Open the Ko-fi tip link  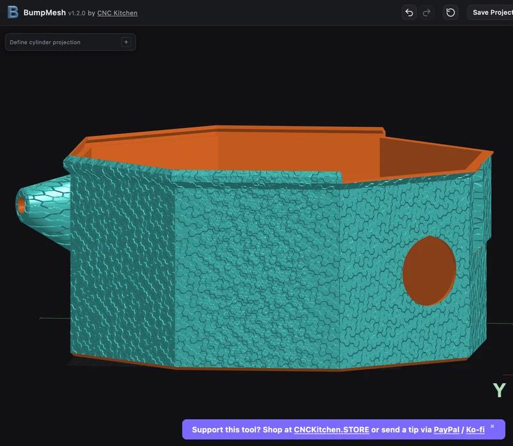pos(475,429)
